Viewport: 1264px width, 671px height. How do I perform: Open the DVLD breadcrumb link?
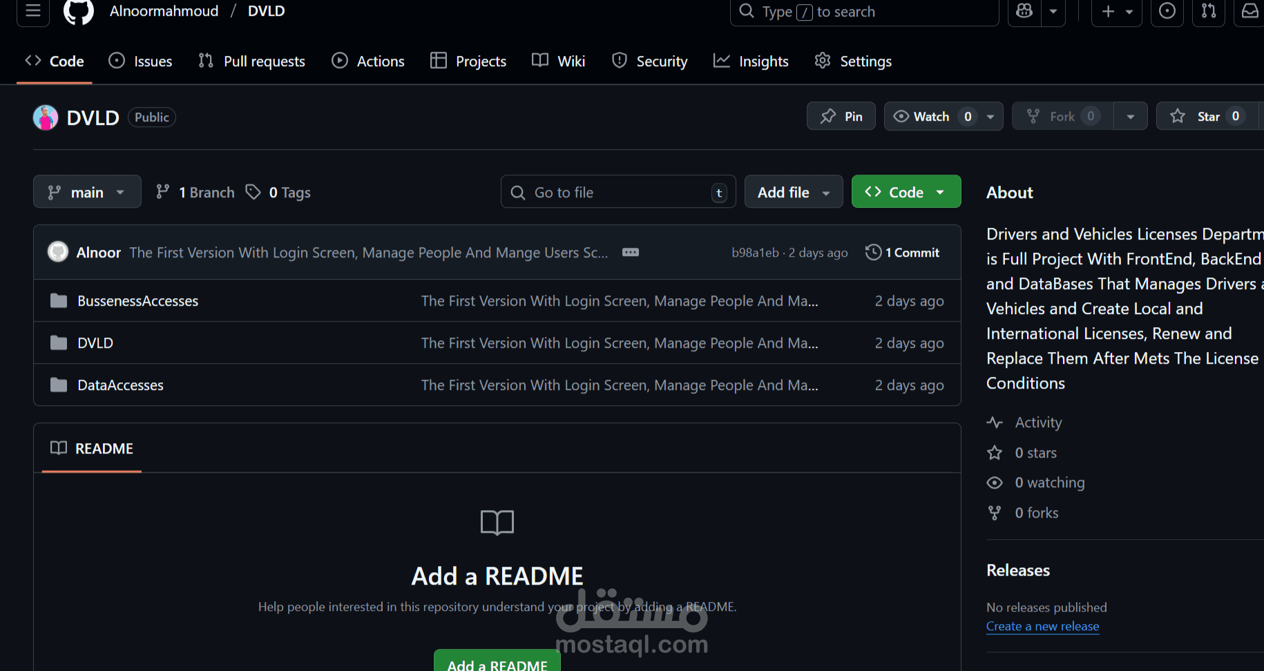coord(267,11)
